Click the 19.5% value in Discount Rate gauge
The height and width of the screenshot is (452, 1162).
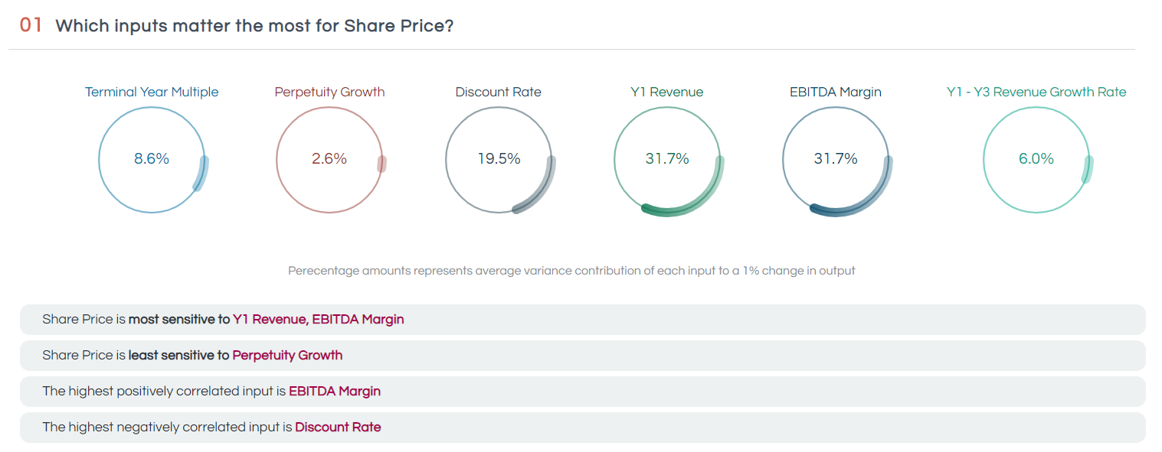499,159
